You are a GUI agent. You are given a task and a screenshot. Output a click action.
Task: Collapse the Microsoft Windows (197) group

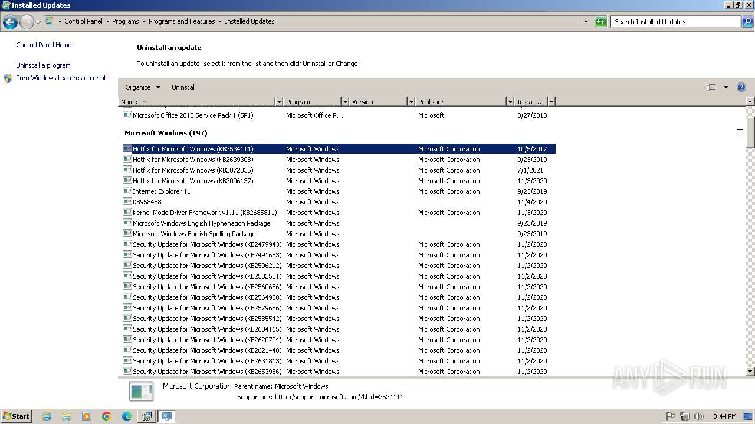[740, 132]
